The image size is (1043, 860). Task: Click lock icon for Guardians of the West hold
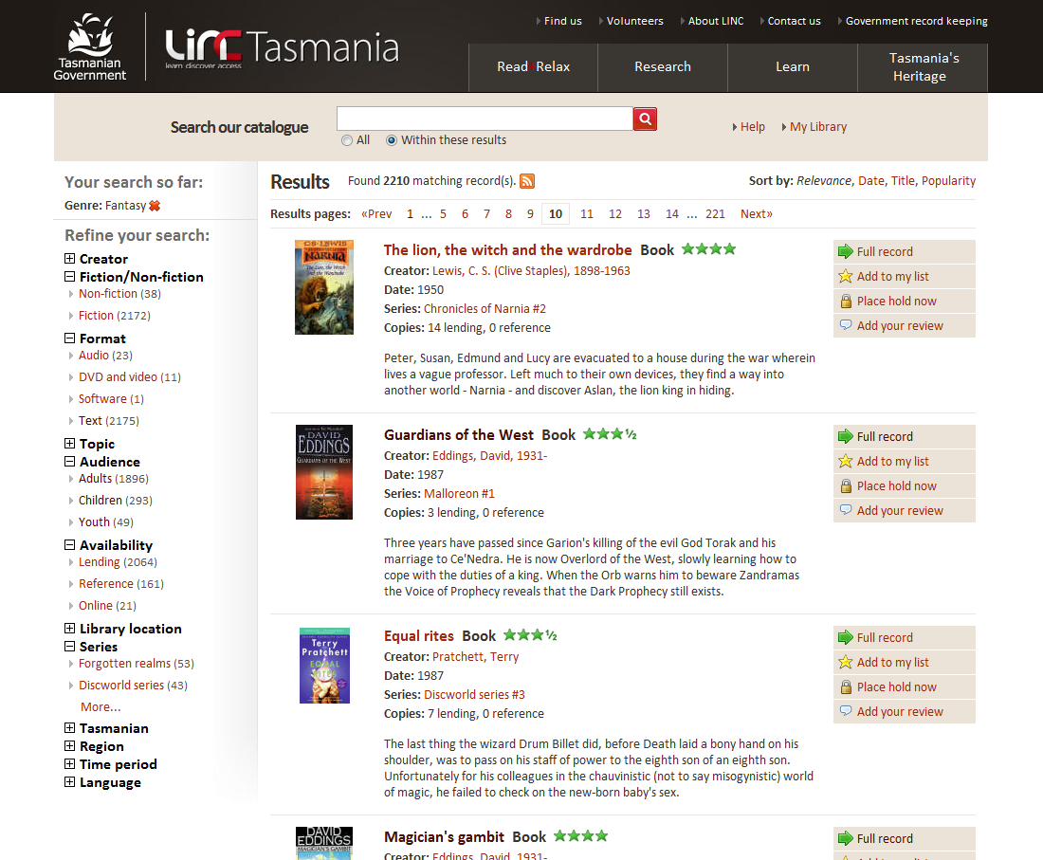coord(846,486)
